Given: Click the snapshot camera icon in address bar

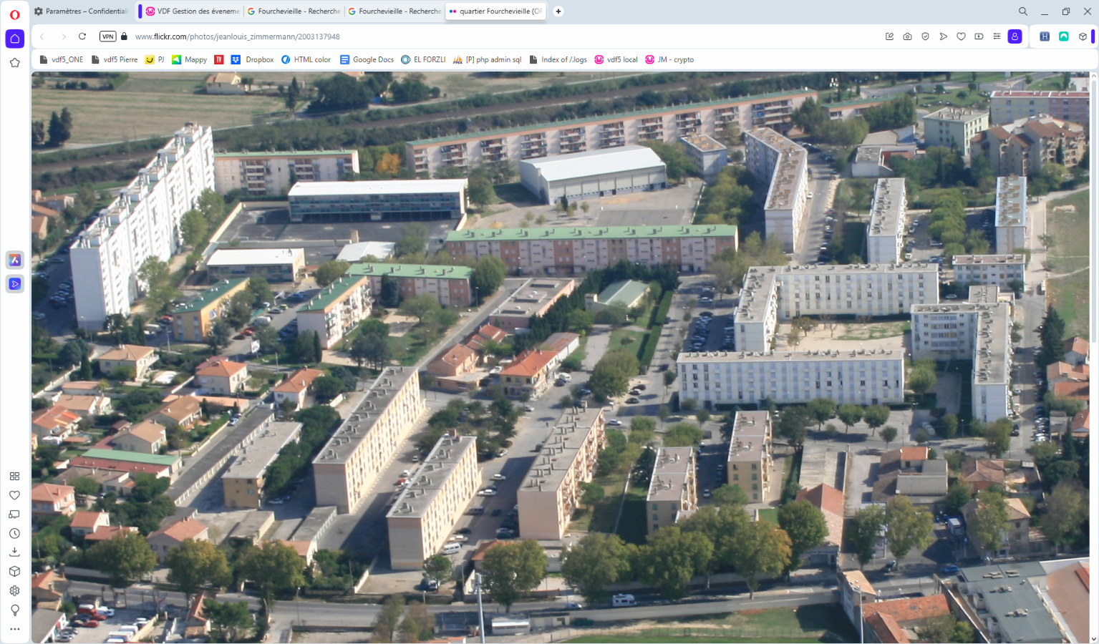Looking at the screenshot, I should [907, 36].
